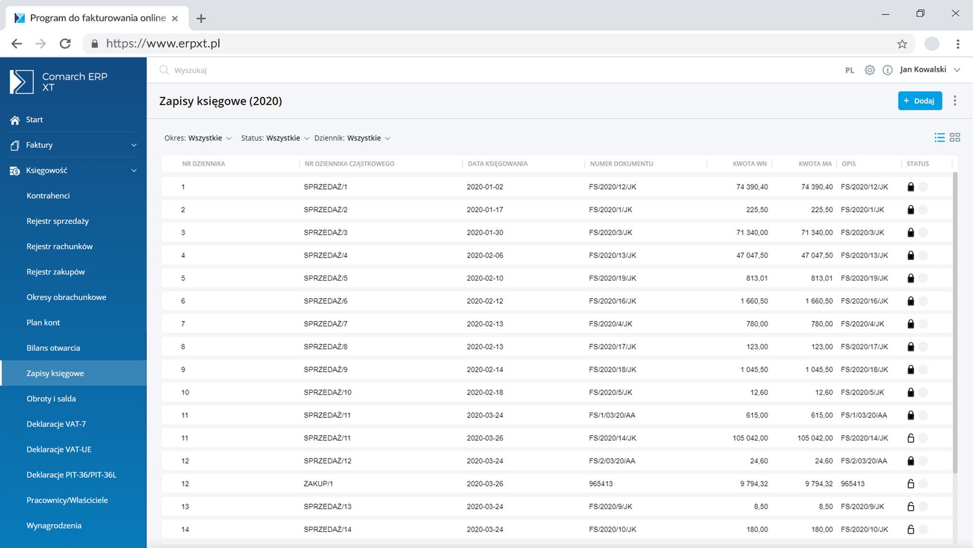Screen dimensions: 973x548
Task: Open Obroty i salda in sidebar
Action: click(x=51, y=399)
